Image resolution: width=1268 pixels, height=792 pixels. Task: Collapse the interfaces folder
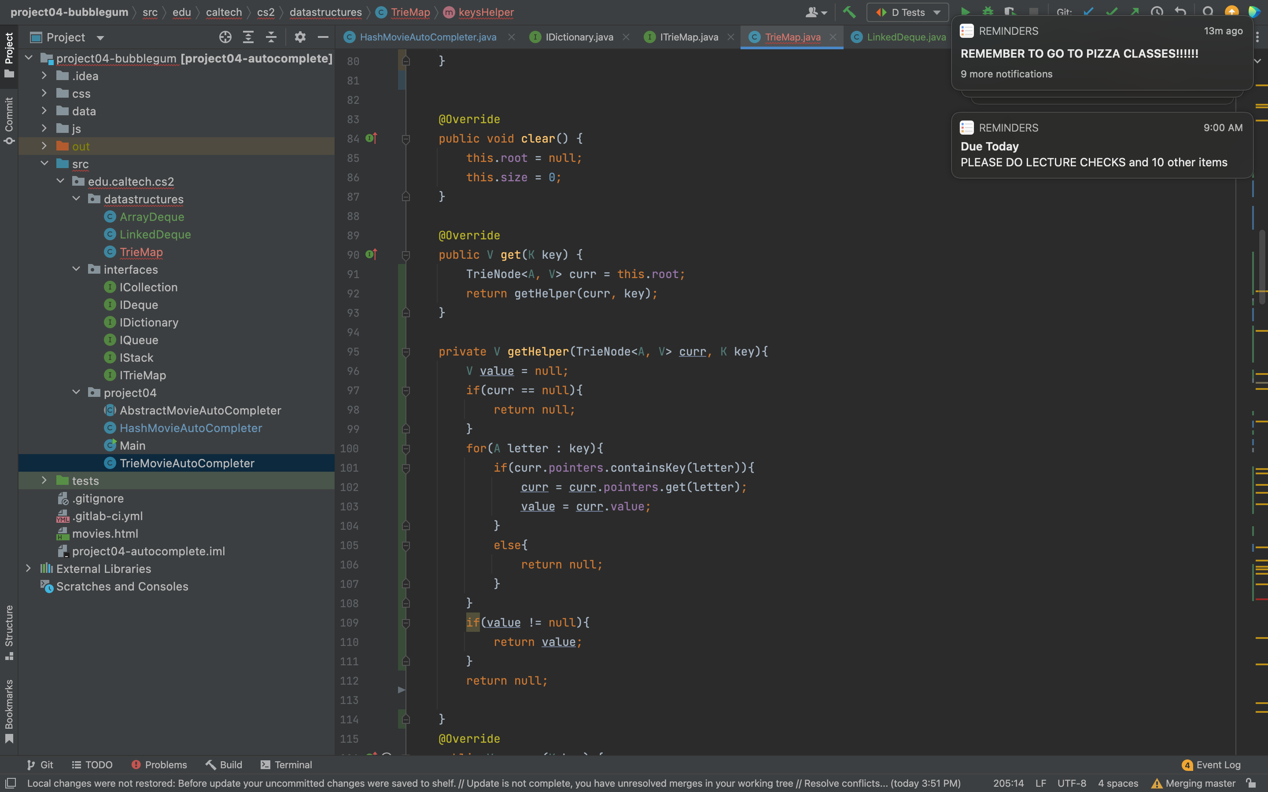76,269
